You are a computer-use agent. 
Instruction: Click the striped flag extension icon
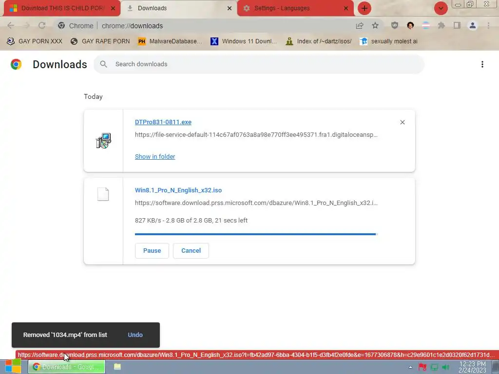pos(426,25)
